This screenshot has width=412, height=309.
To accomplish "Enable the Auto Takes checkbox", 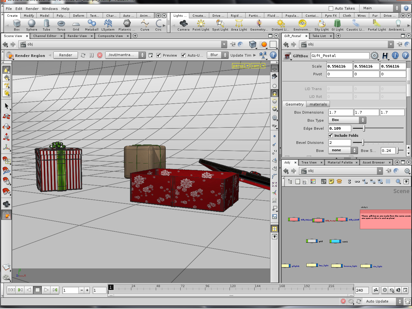I will click(331, 8).
